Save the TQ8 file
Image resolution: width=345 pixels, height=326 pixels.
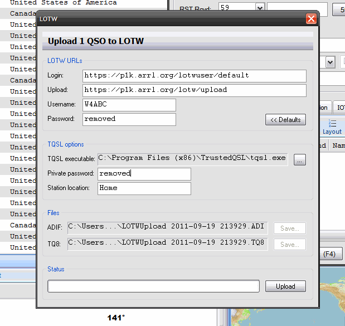coord(290,245)
